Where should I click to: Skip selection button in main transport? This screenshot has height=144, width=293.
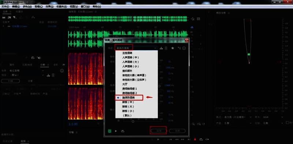[x=207, y=139]
